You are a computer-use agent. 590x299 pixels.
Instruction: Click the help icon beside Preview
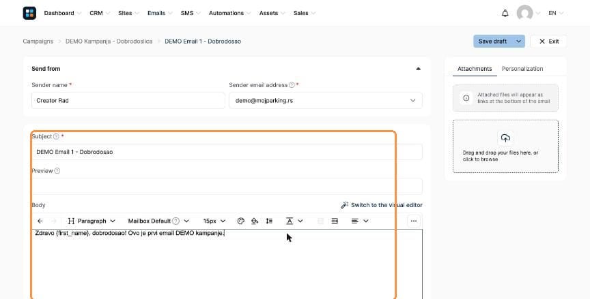[x=57, y=171]
